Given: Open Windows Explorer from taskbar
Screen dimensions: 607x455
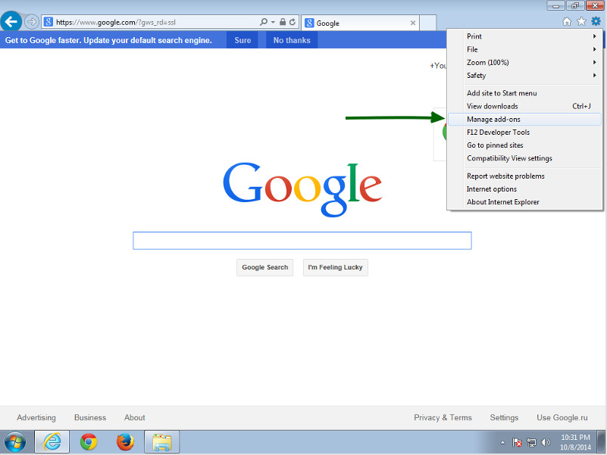Looking at the screenshot, I should point(161,441).
